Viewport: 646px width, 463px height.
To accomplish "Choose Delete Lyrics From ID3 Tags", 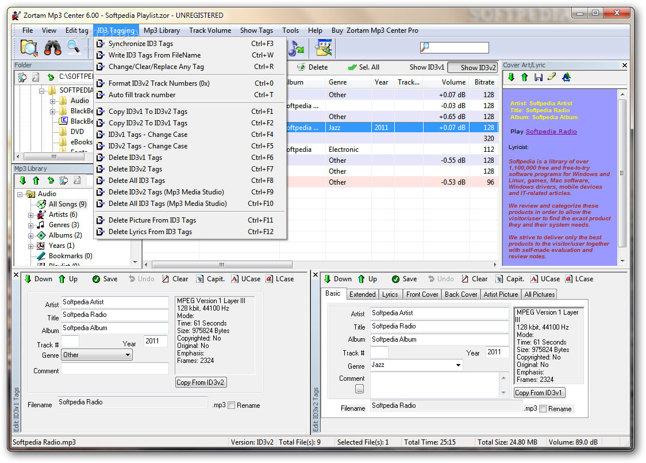I will click(x=190, y=232).
